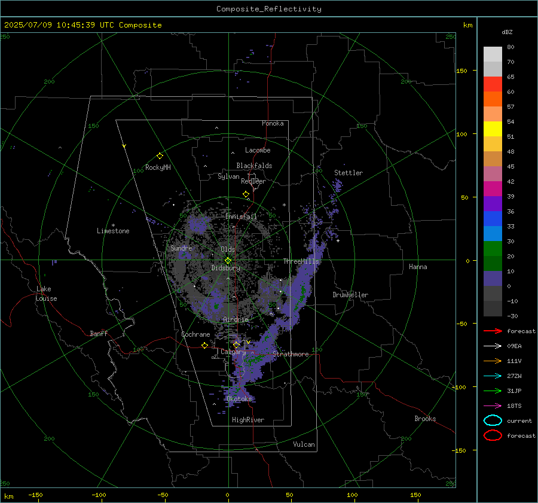Select the bright green 30 dBZ swatch
538x503 pixels.
click(x=493, y=249)
